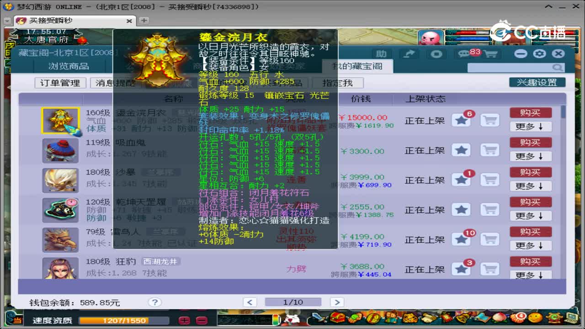The image size is (585, 329).
Task: Toggle favorite star for 吸血鬼
Action: click(461, 150)
